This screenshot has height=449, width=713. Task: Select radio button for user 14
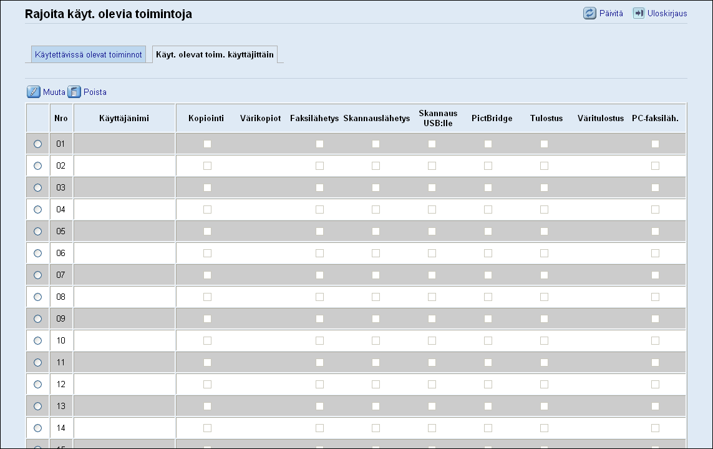(x=38, y=428)
